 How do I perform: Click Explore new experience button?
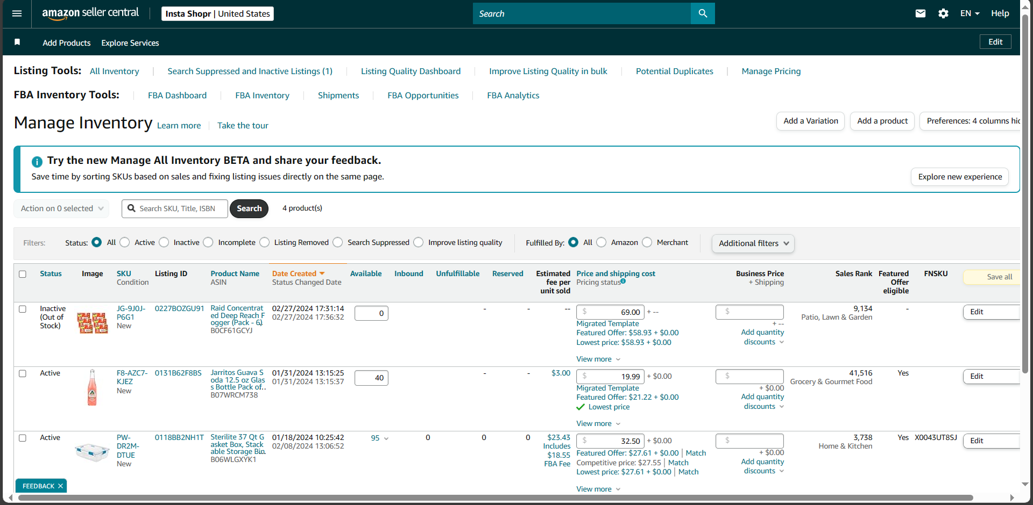point(960,177)
